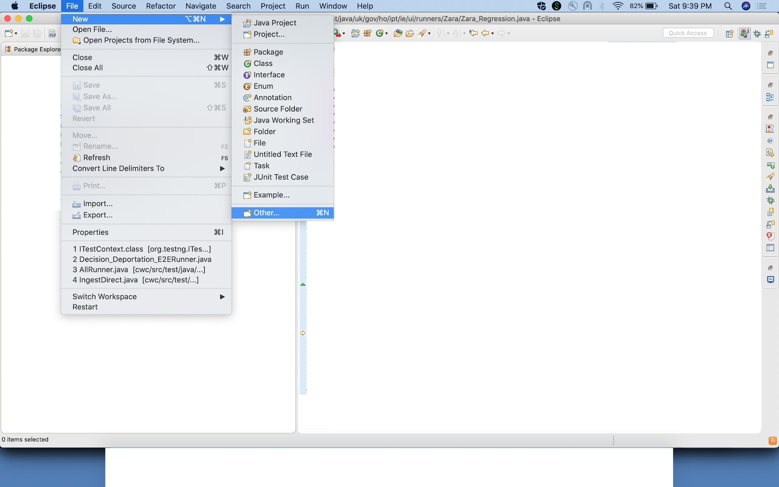Image resolution: width=779 pixels, height=487 pixels.
Task: Select JUnit Test Case from the New submenu
Action: (x=281, y=177)
